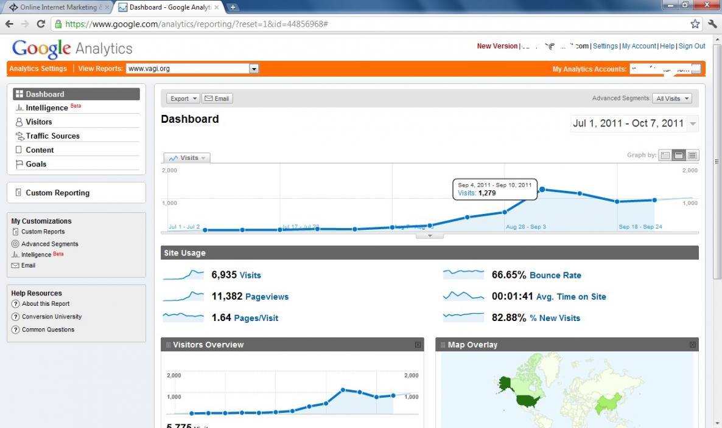Switch graph to weekly view icon

click(679, 156)
